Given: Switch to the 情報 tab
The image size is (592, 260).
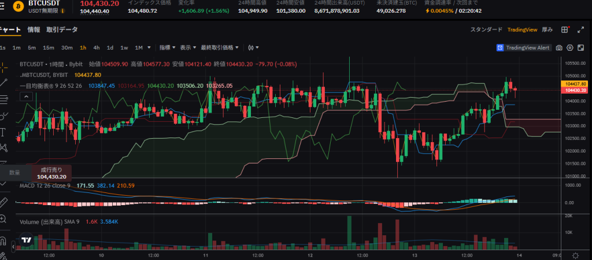Looking at the screenshot, I should coord(34,29).
